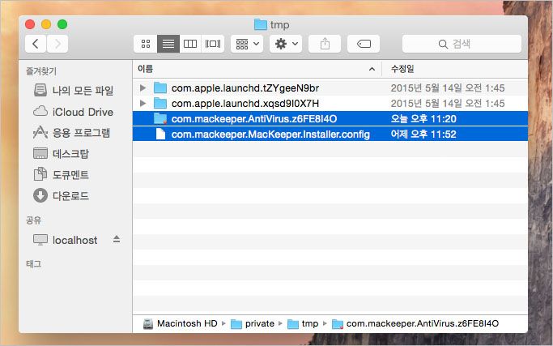Image resolution: width=553 pixels, height=346 pixels.
Task: Eject localhost using the eject icon
Action: (117, 239)
